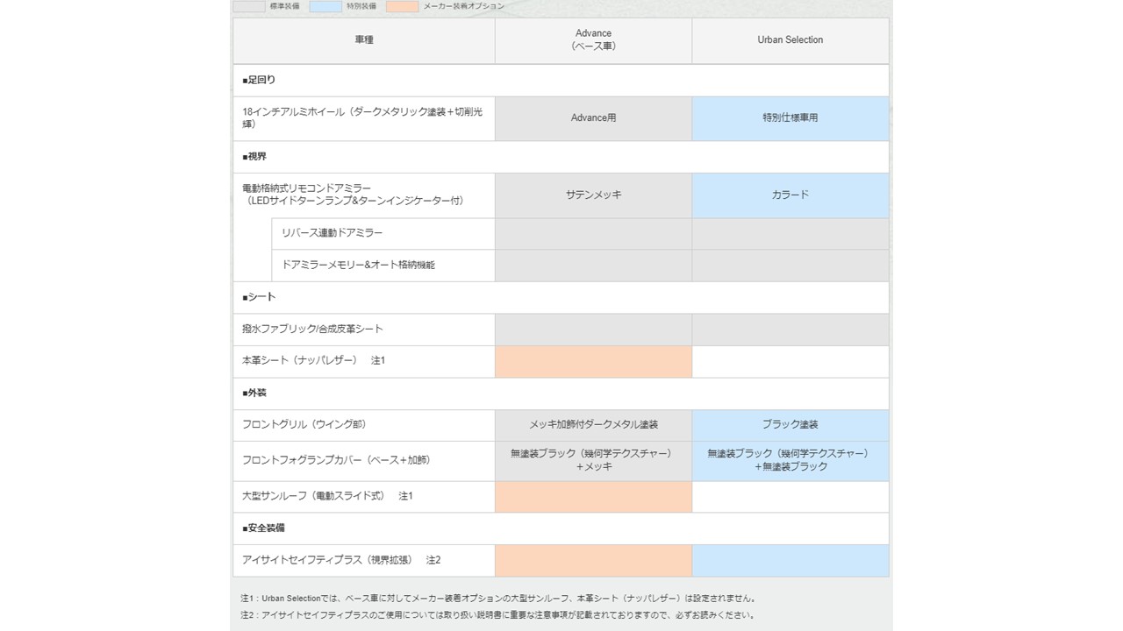Click the Advance用 wheel cell
Image resolution: width=1123 pixels, height=631 pixels.
click(593, 118)
